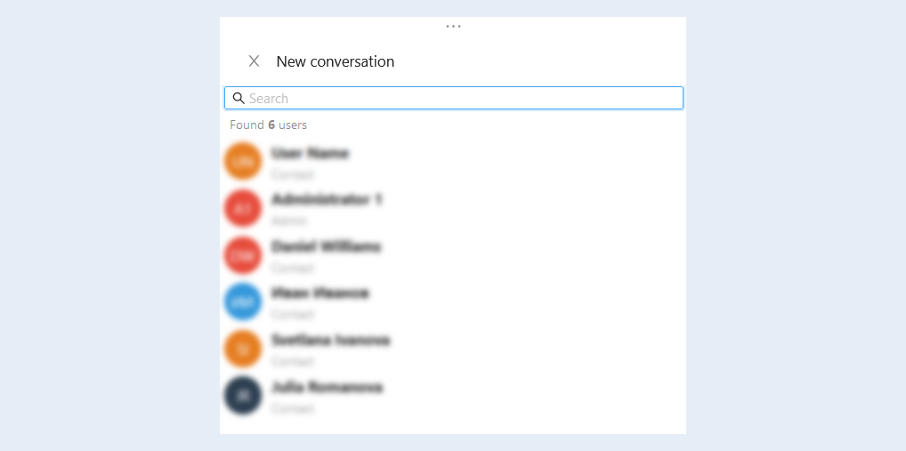Click Contact label under Julia Romanova
This screenshot has height=451, width=906.
point(293,408)
